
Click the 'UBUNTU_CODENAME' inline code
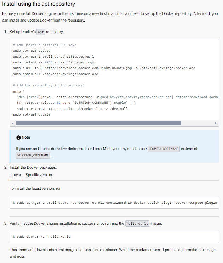coord(164,149)
